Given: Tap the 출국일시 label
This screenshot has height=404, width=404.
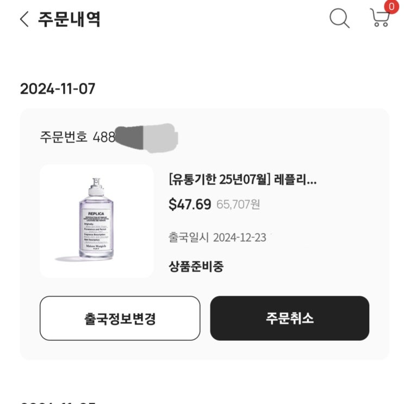Looking at the screenshot, I should (x=189, y=238).
